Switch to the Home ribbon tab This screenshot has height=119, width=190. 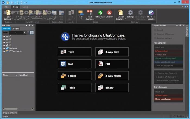tap(15, 7)
